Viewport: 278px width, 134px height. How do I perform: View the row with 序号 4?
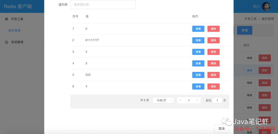(x=198, y=63)
